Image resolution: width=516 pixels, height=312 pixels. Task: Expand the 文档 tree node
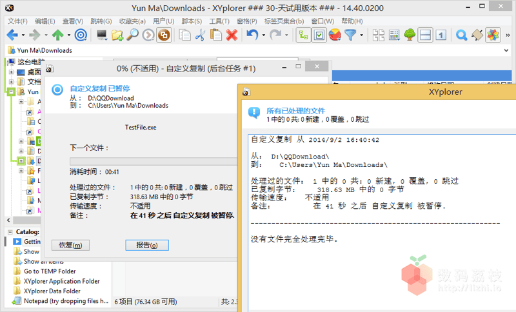click(12, 82)
